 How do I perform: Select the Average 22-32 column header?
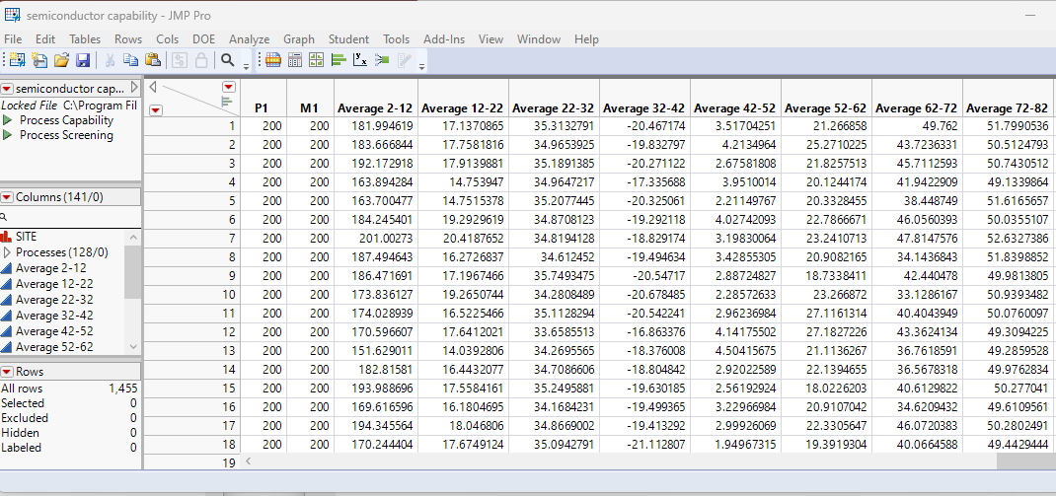pyautogui.click(x=553, y=107)
